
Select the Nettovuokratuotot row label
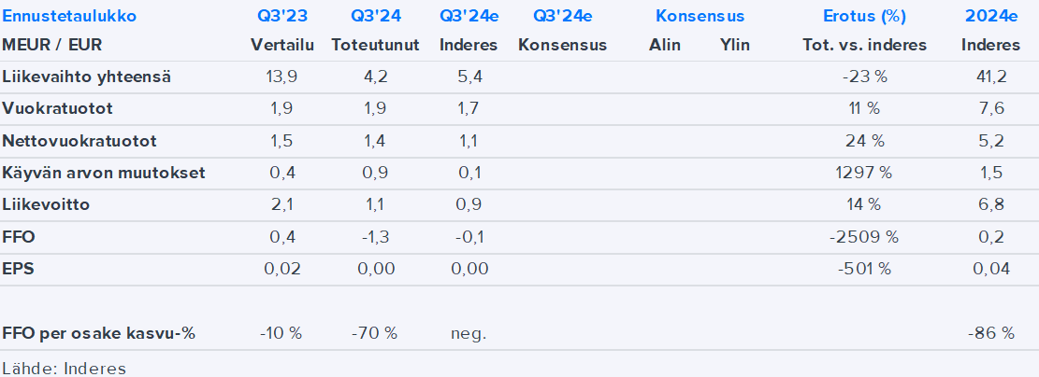(x=79, y=141)
